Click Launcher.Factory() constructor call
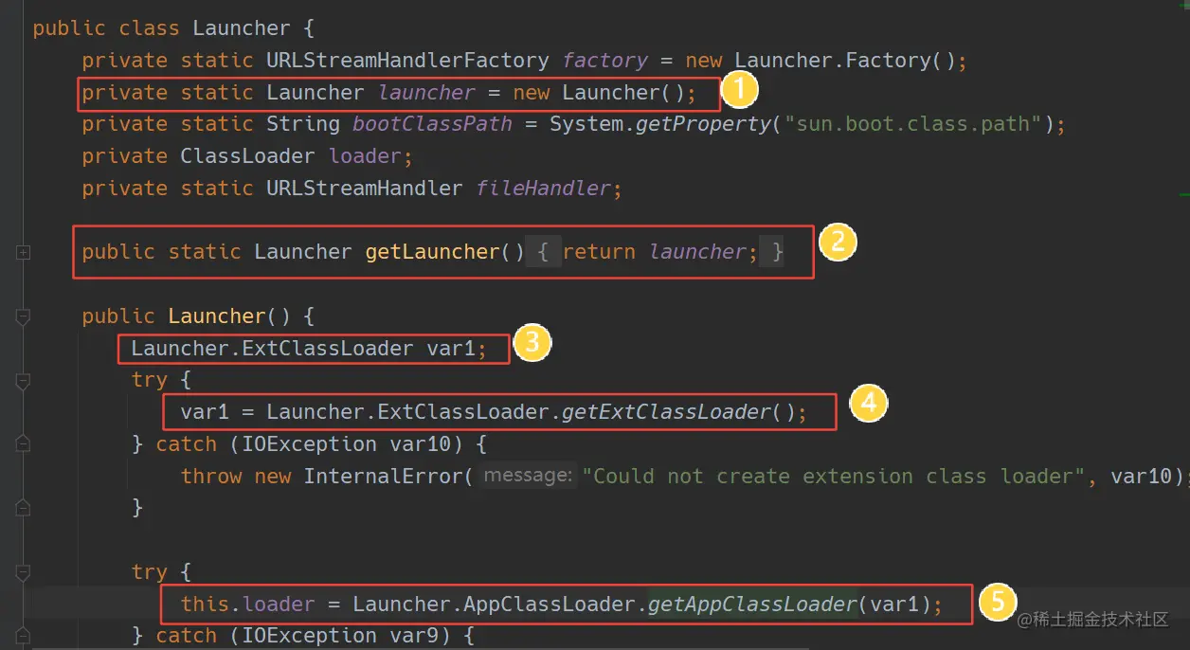 coord(845,61)
